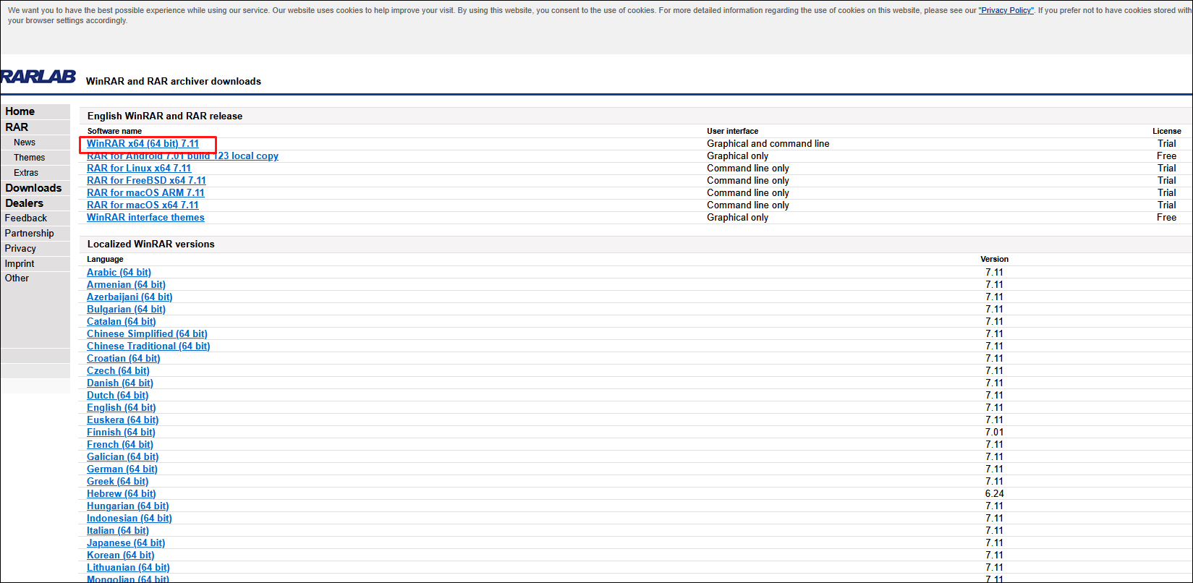Download the Hungarian (64 bit) version
This screenshot has width=1193, height=583.
coord(127,506)
